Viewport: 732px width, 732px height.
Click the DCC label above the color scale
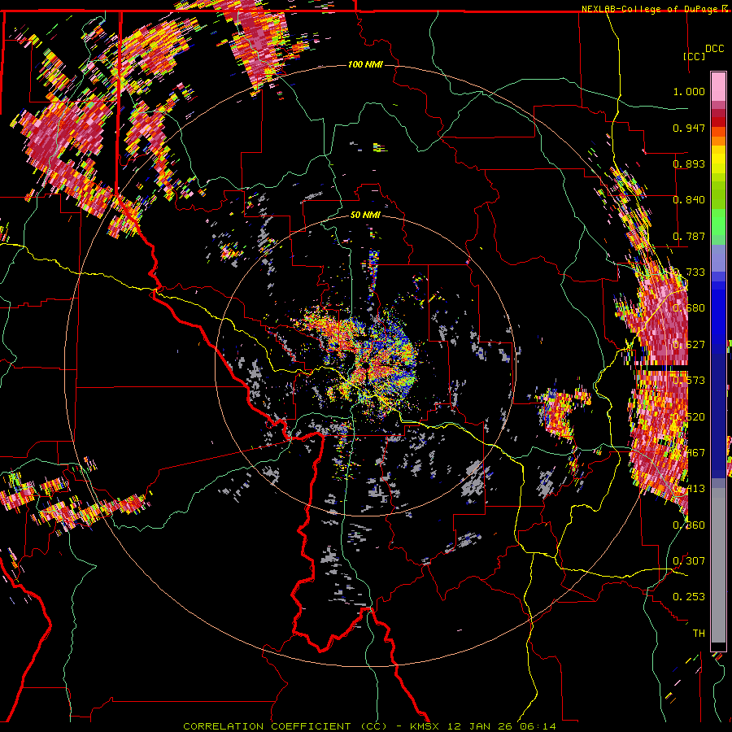714,49
